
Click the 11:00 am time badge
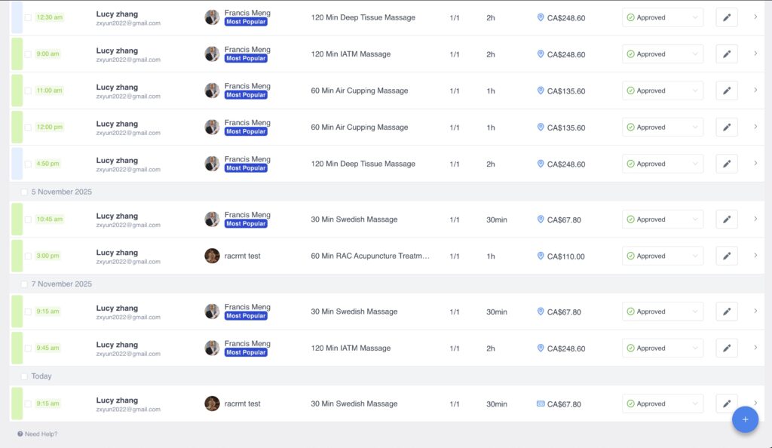pos(49,91)
